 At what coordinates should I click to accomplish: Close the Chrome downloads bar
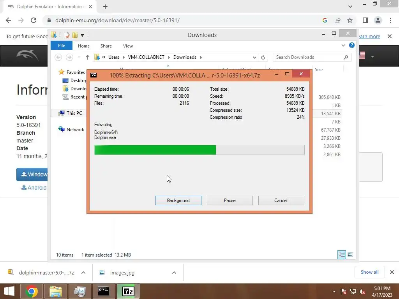(392, 272)
